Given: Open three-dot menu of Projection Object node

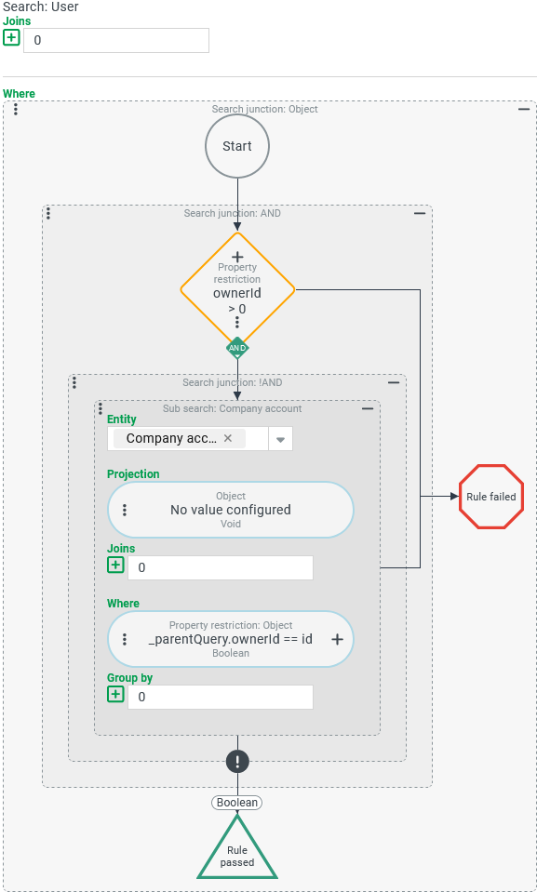Looking at the screenshot, I should pyautogui.click(x=125, y=510).
